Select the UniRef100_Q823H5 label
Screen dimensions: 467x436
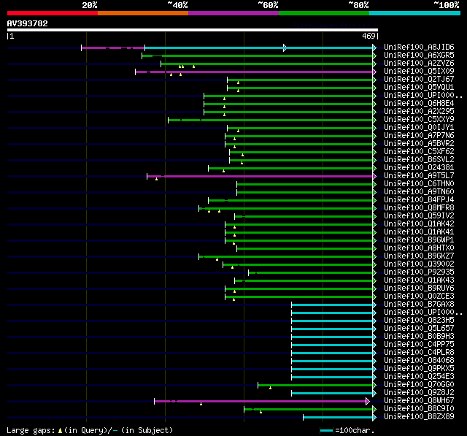[x=419, y=321]
